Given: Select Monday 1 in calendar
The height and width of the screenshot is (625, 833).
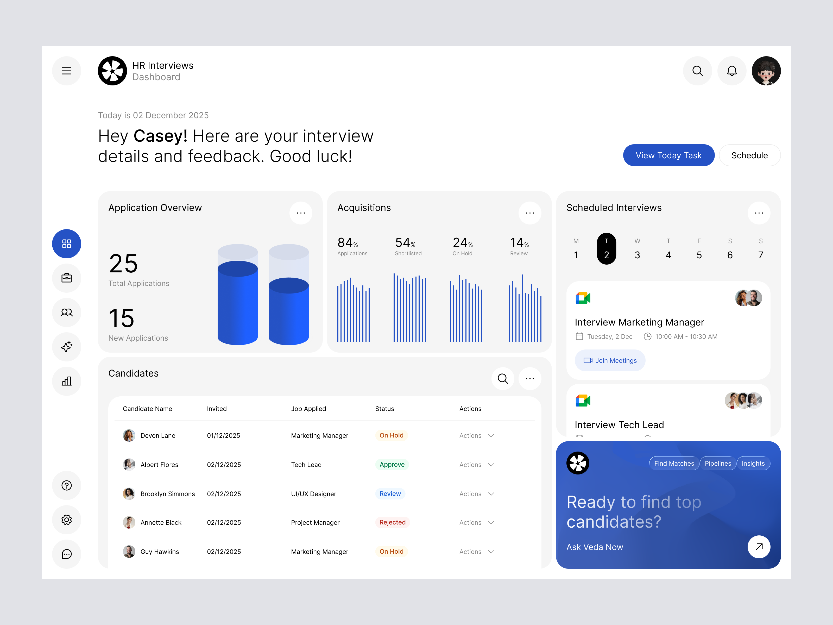Looking at the screenshot, I should point(576,249).
